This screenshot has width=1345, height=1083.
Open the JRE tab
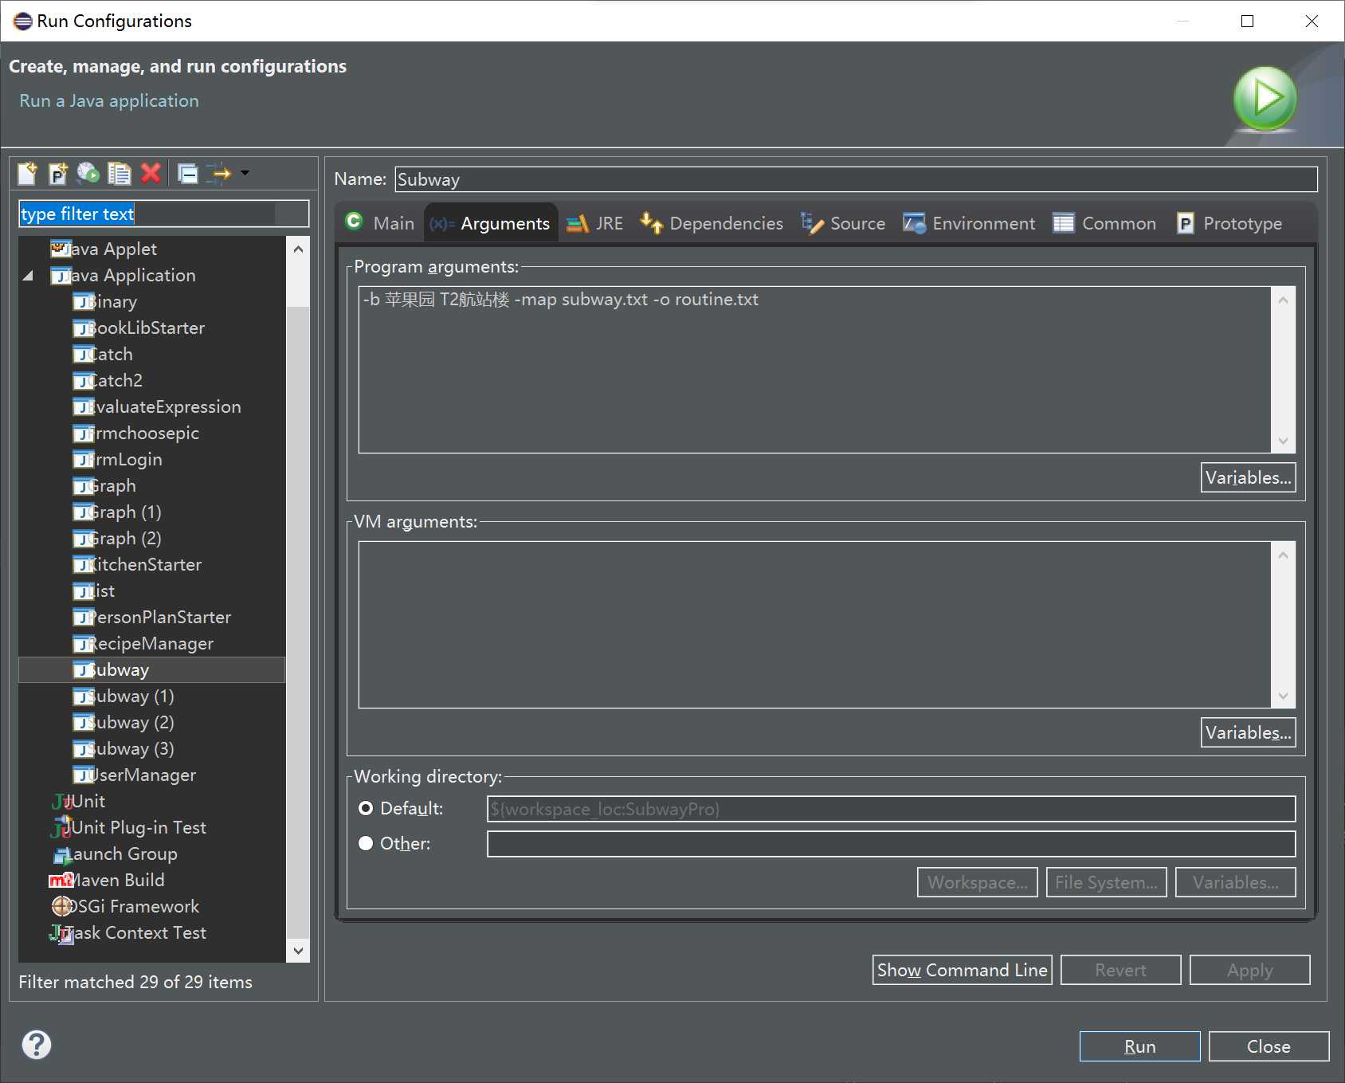point(594,223)
